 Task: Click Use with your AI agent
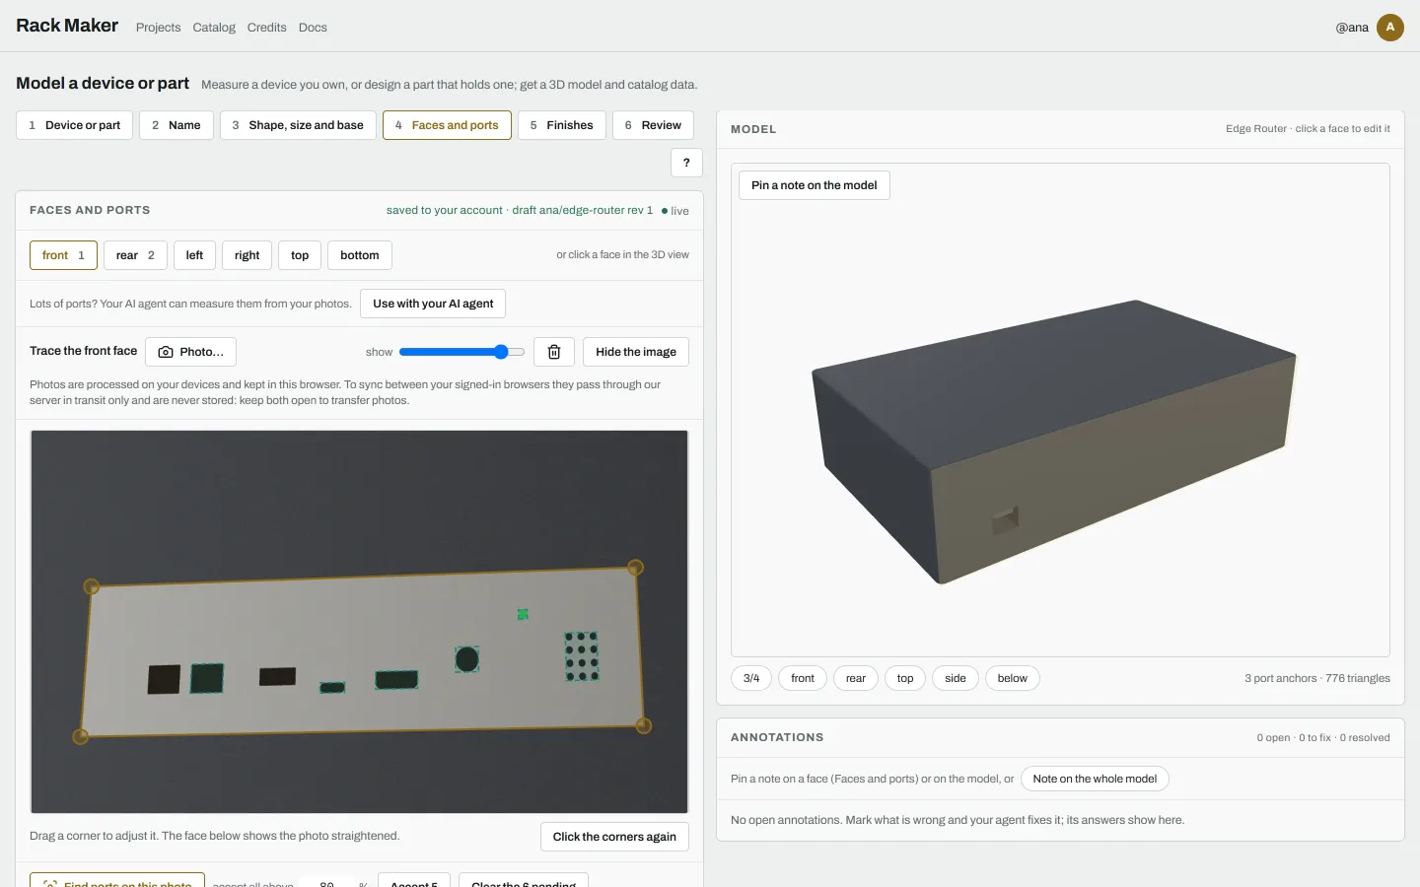(x=433, y=304)
